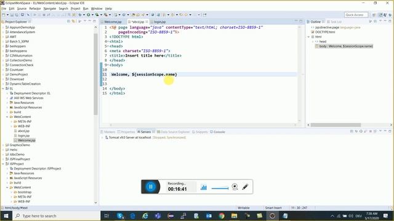
Task: Open the Window menu
Action: (97, 9)
